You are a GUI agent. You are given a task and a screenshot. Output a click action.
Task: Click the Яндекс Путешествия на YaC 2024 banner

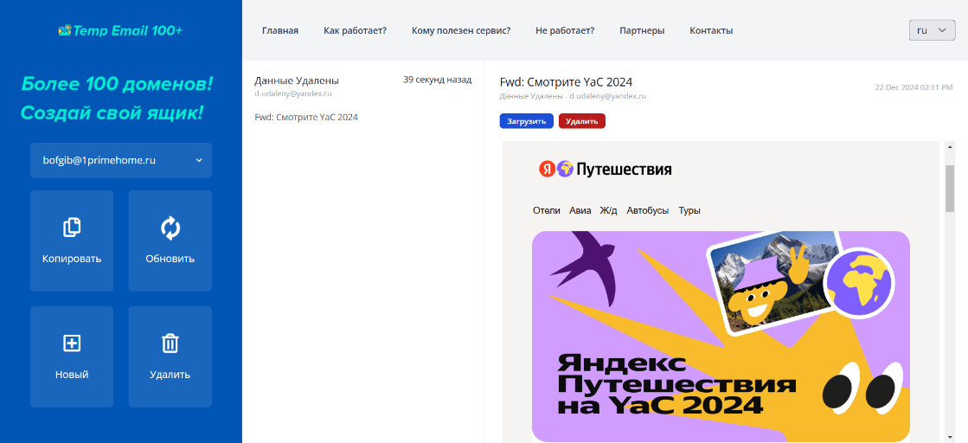coord(721,336)
